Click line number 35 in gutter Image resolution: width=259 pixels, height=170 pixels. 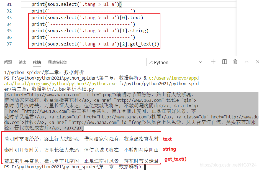click(x=9, y=31)
